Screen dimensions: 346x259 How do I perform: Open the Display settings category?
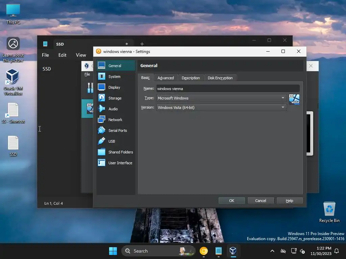[x=116, y=87]
